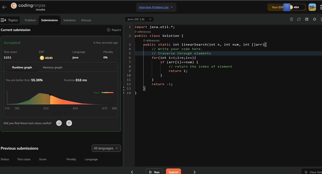Open the hamburger menu at top right
The height and width of the screenshot is (174, 322).
click(321, 7)
